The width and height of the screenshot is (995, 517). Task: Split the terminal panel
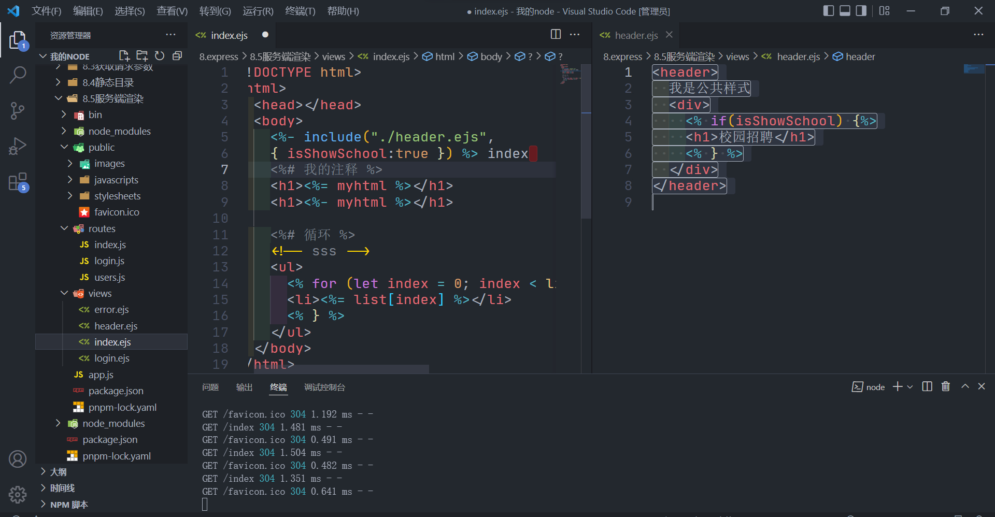(927, 386)
